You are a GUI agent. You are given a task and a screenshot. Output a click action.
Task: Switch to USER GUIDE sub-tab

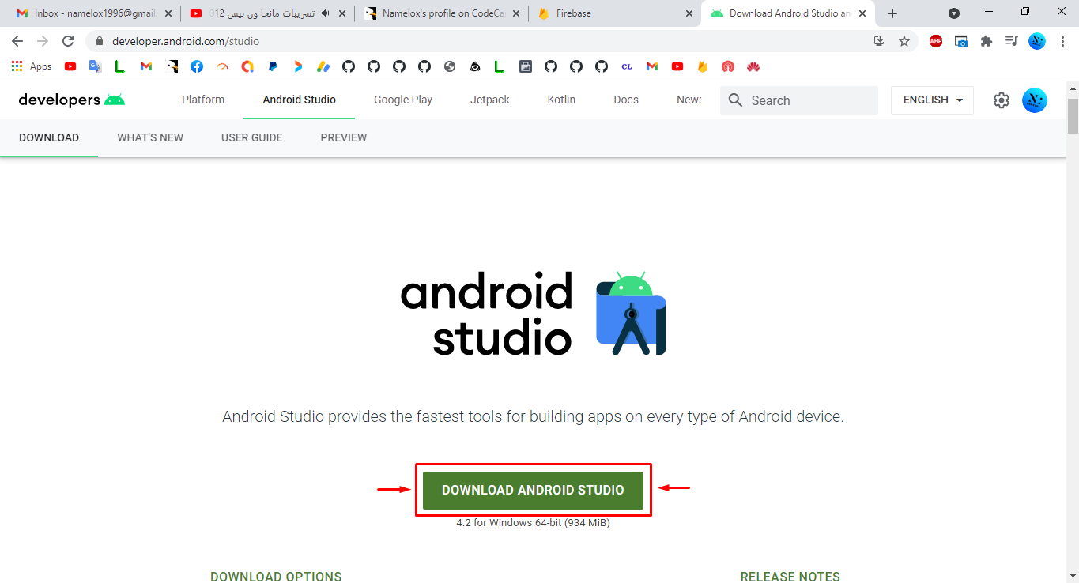click(251, 137)
